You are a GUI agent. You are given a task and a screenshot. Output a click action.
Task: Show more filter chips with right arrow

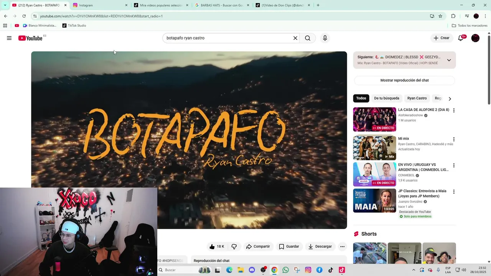coord(450,99)
